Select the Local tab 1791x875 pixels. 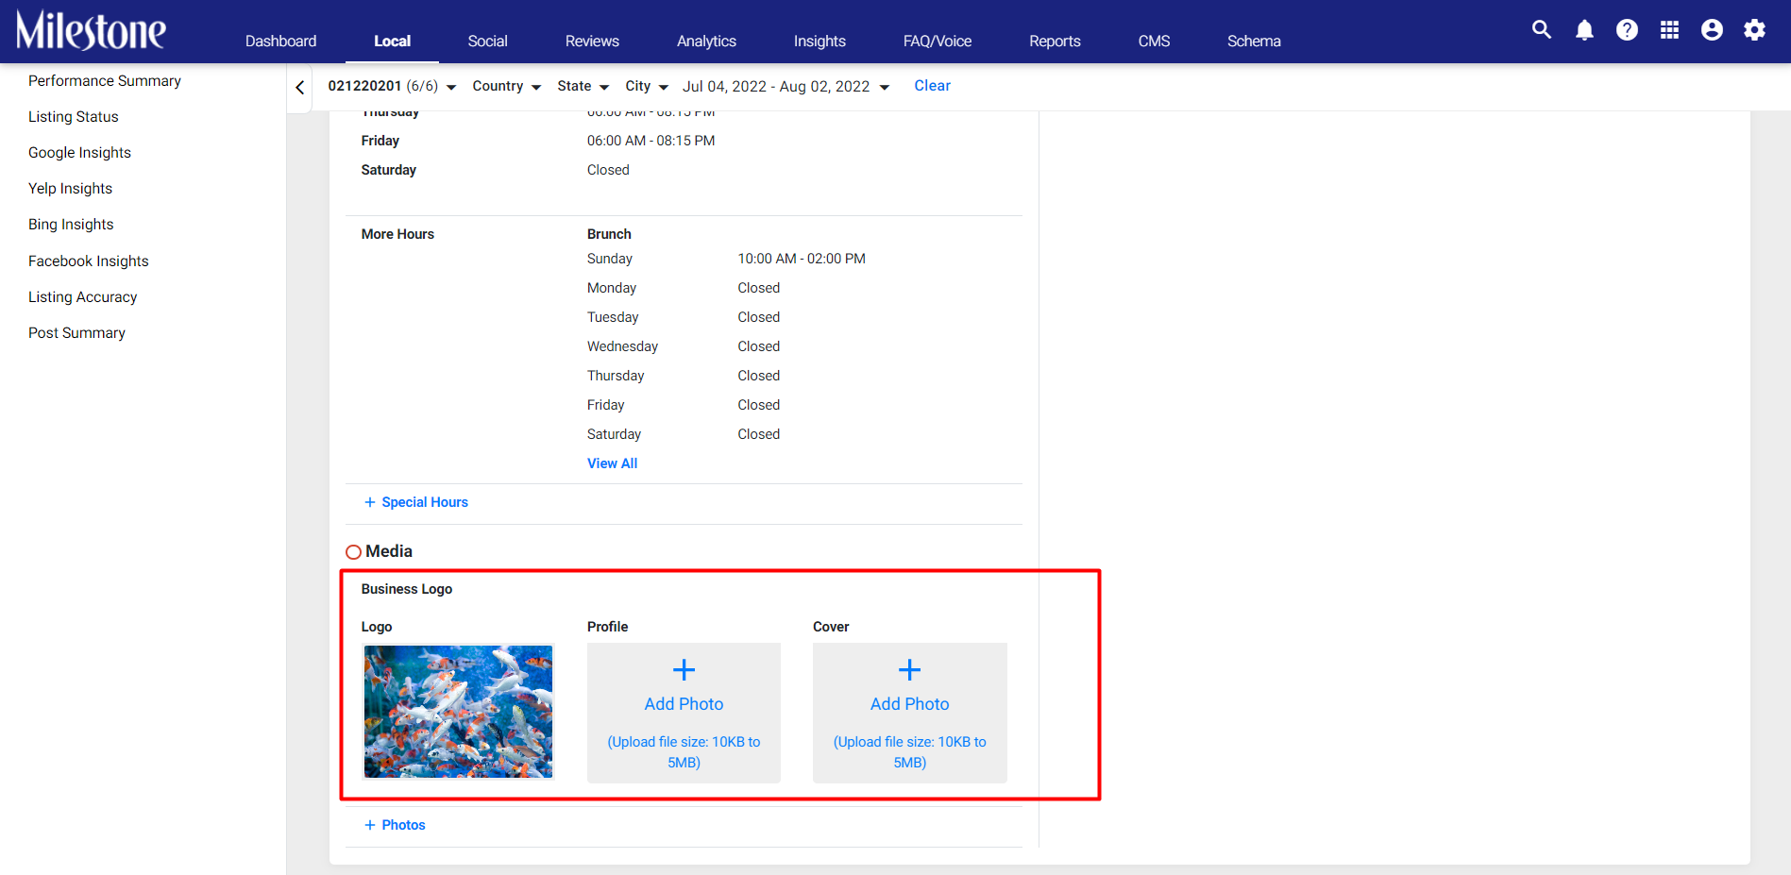(x=392, y=41)
